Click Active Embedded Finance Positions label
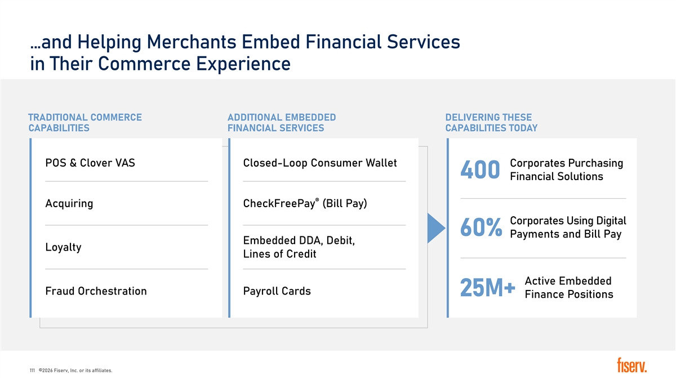The image size is (676, 380). (569, 288)
